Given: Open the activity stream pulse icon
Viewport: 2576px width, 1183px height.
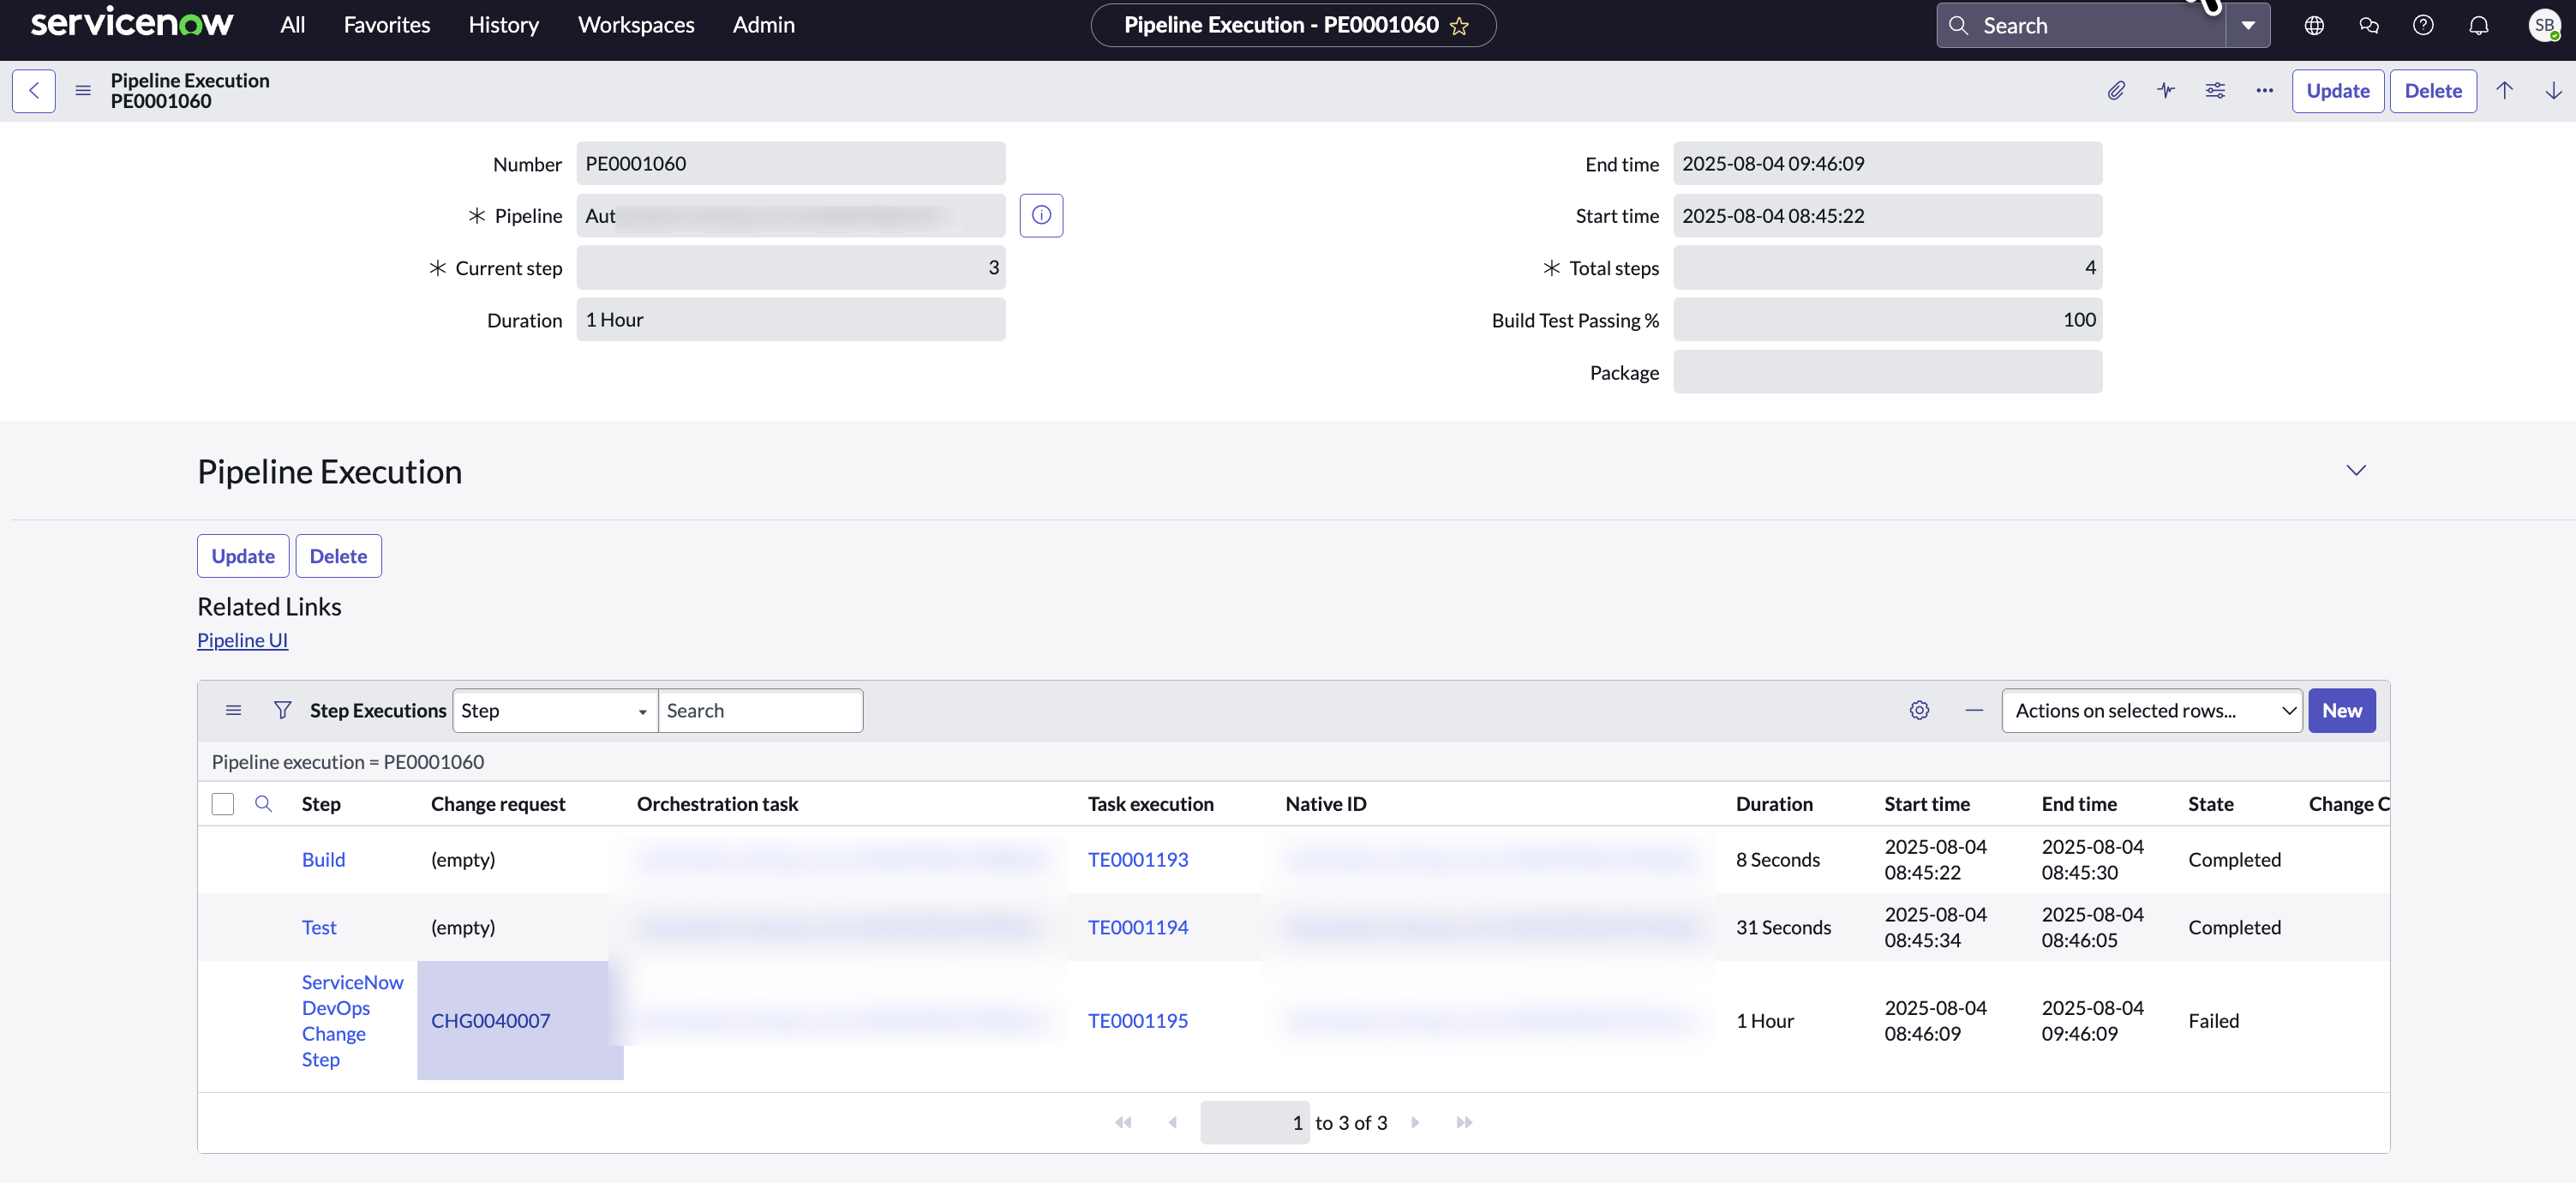Looking at the screenshot, I should 2166,90.
